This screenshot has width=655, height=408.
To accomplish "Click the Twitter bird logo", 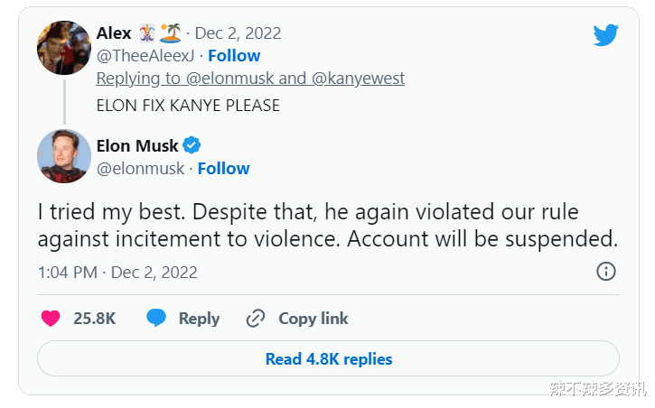I will pyautogui.click(x=605, y=35).
